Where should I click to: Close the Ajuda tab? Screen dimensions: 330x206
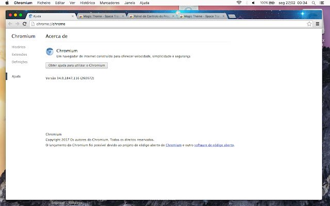(73, 16)
